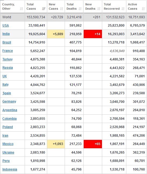This screenshot has height=174, width=147.
Task: Follow the France link
Action: (x=8, y=51)
